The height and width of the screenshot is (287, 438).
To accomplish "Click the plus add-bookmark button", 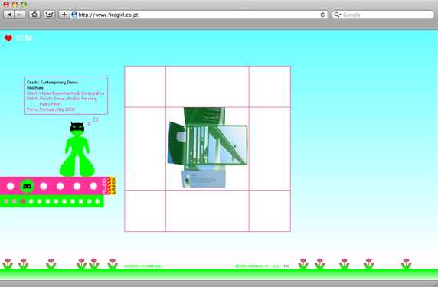I will coord(64,15).
